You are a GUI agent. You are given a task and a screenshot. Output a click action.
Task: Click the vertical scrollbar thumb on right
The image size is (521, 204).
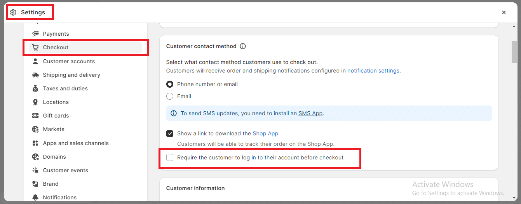tap(514, 52)
